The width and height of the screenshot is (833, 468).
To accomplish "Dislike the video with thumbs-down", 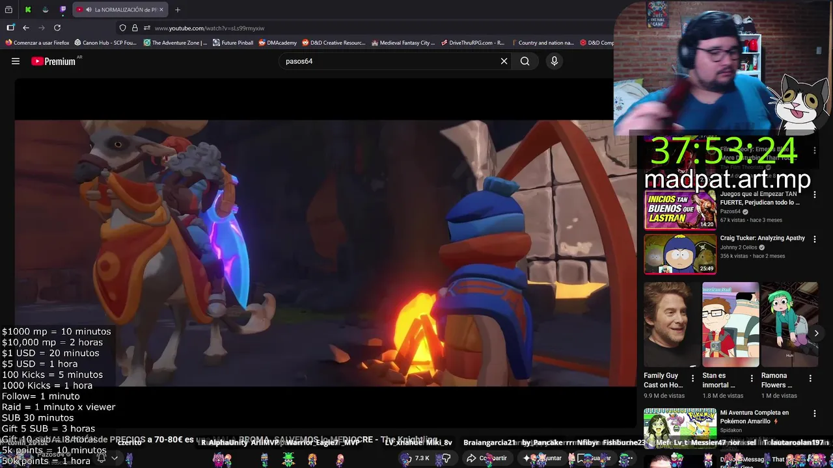I will [x=446, y=458].
